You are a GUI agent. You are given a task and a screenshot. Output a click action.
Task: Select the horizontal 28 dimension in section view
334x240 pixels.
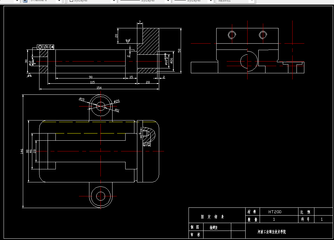[148, 82]
